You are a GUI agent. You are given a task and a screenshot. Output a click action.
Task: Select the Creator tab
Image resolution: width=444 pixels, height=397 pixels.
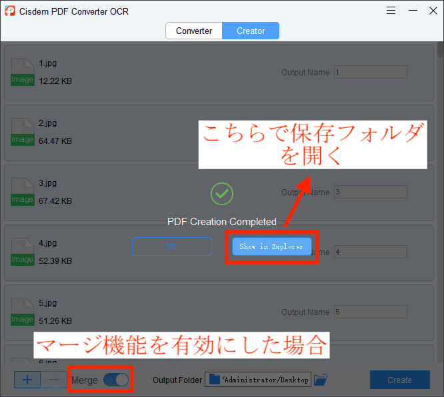click(251, 31)
